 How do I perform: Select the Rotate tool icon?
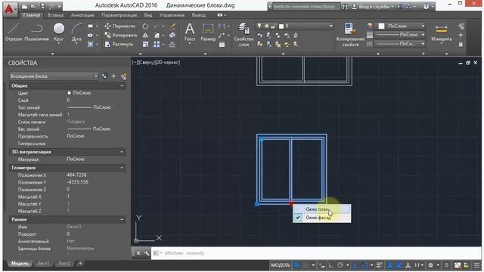[x=145, y=26]
